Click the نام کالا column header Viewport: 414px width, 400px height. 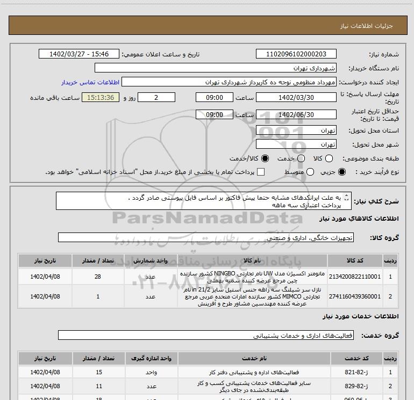252,261
